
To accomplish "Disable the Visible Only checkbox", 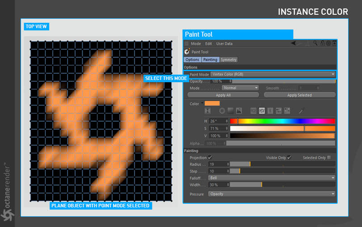I will [289, 157].
